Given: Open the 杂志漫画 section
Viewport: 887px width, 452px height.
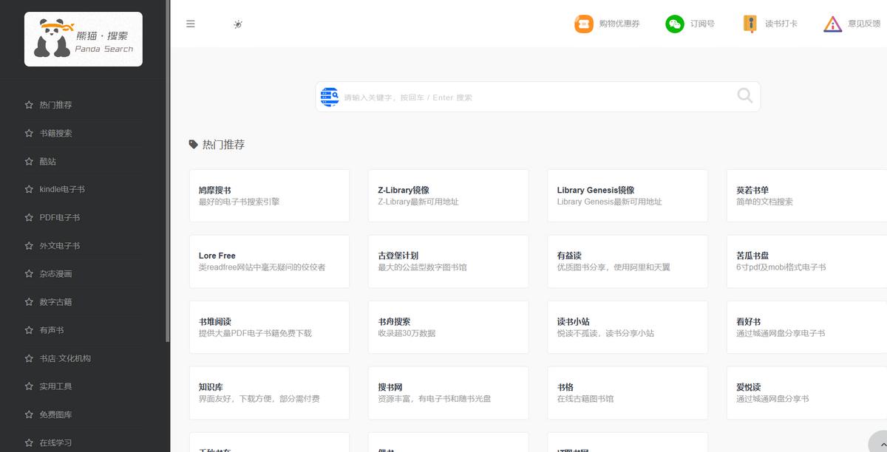Looking at the screenshot, I should coord(58,273).
